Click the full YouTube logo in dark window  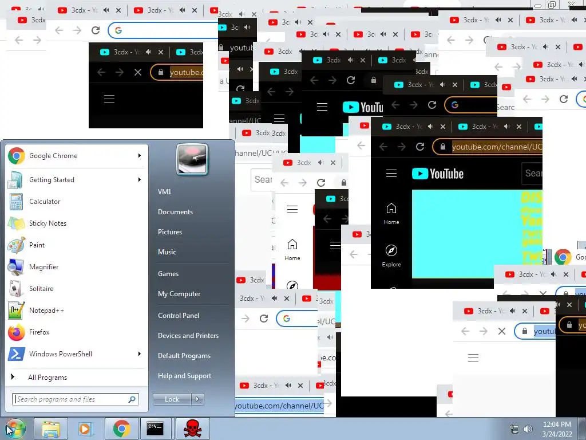pos(438,174)
